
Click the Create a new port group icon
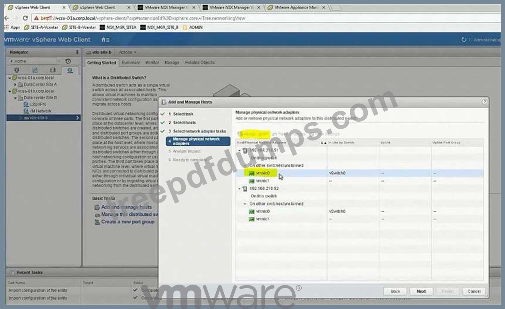pos(97,222)
